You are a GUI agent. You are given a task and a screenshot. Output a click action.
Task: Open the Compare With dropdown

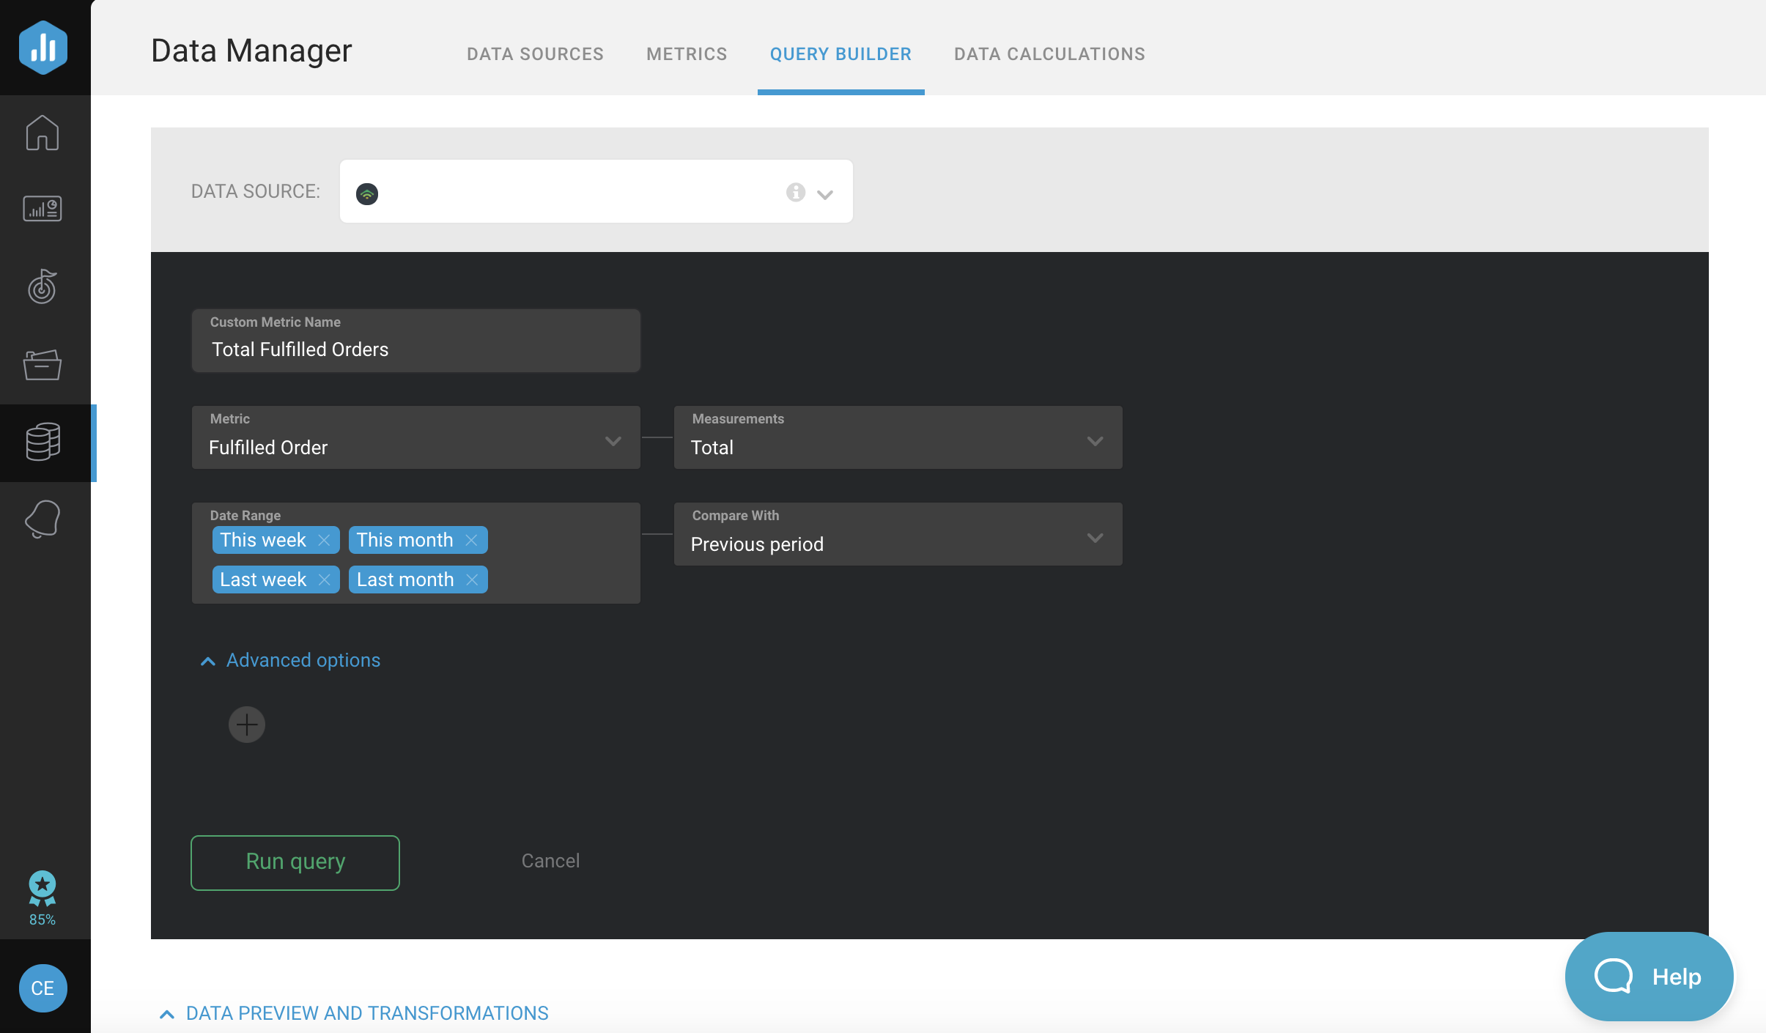click(898, 535)
